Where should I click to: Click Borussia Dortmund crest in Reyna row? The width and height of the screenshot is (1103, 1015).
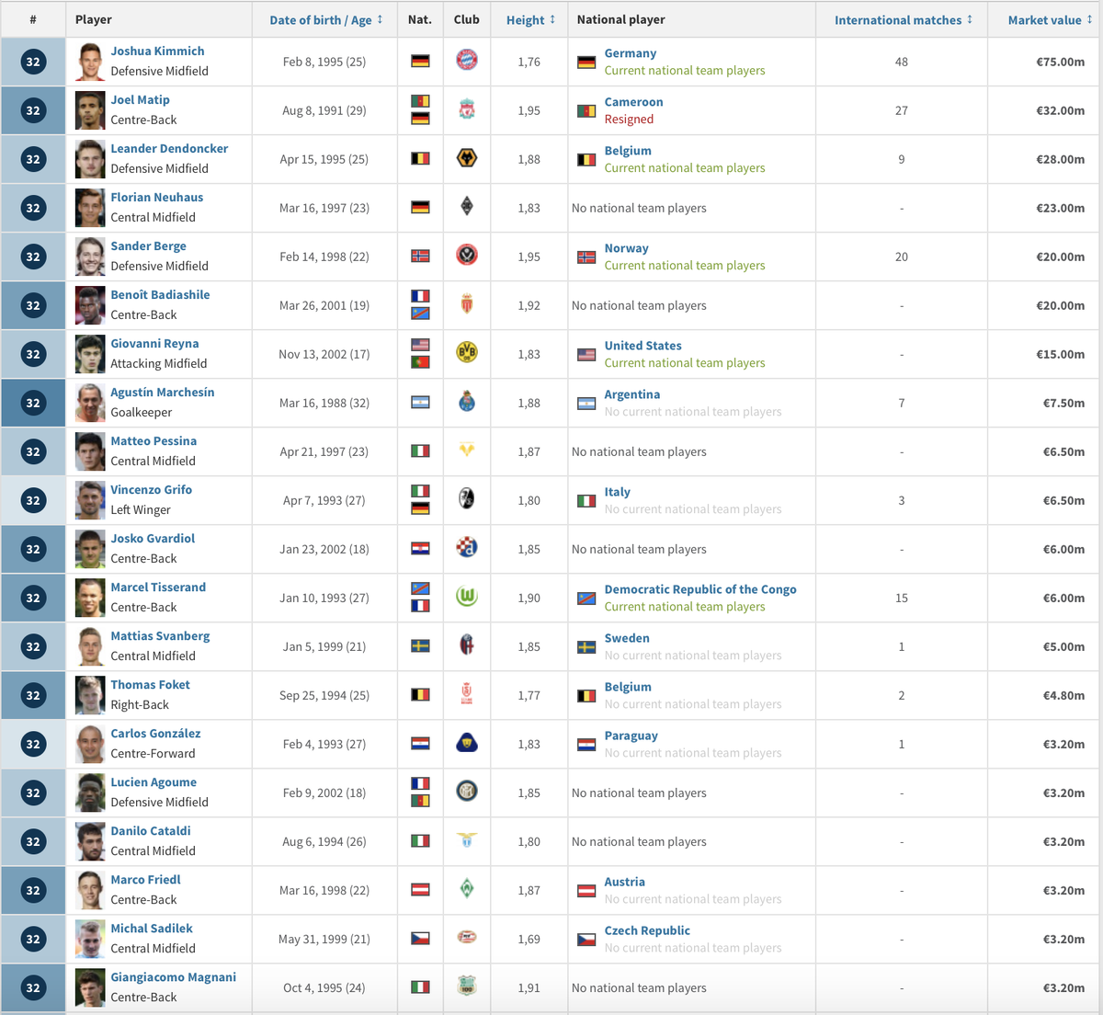(x=467, y=353)
